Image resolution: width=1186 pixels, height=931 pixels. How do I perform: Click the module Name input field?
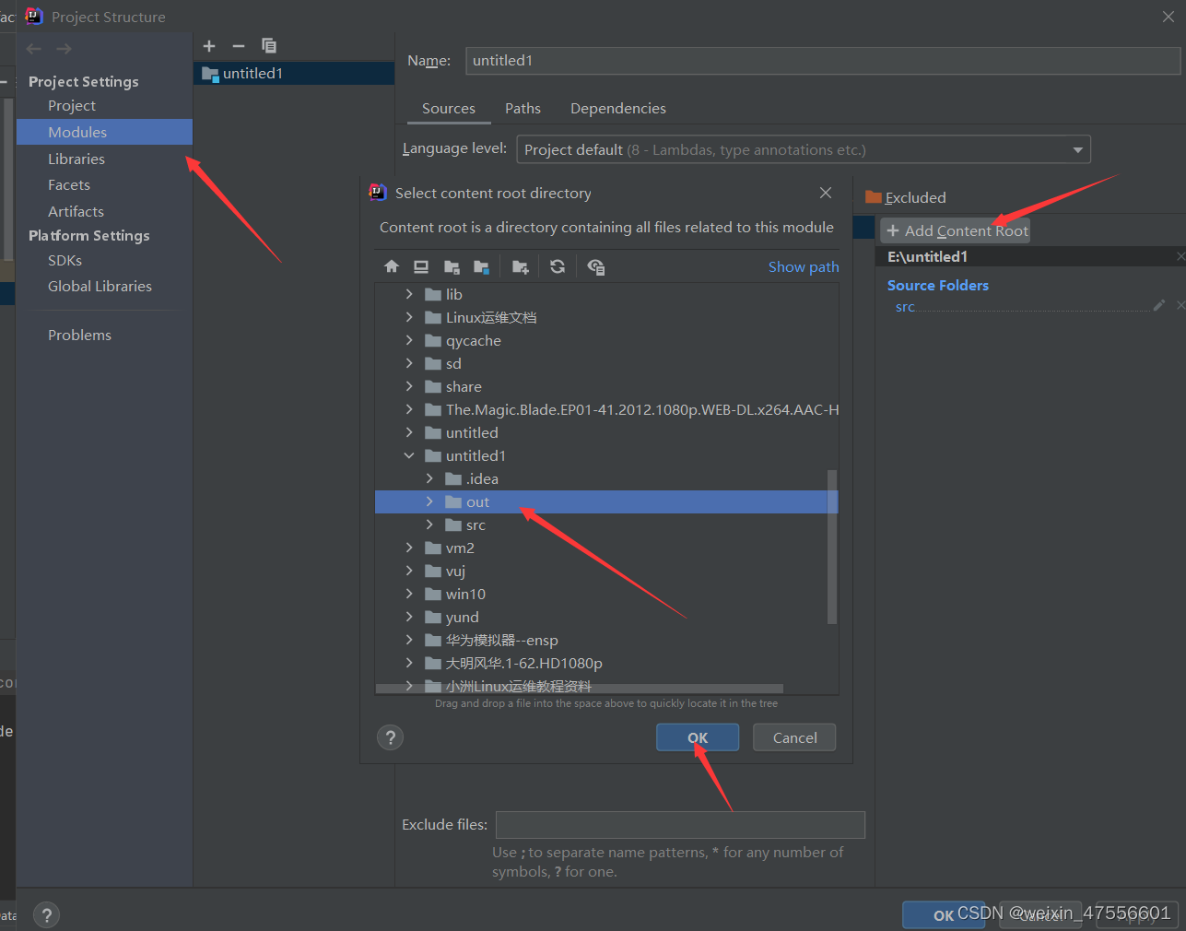click(823, 61)
